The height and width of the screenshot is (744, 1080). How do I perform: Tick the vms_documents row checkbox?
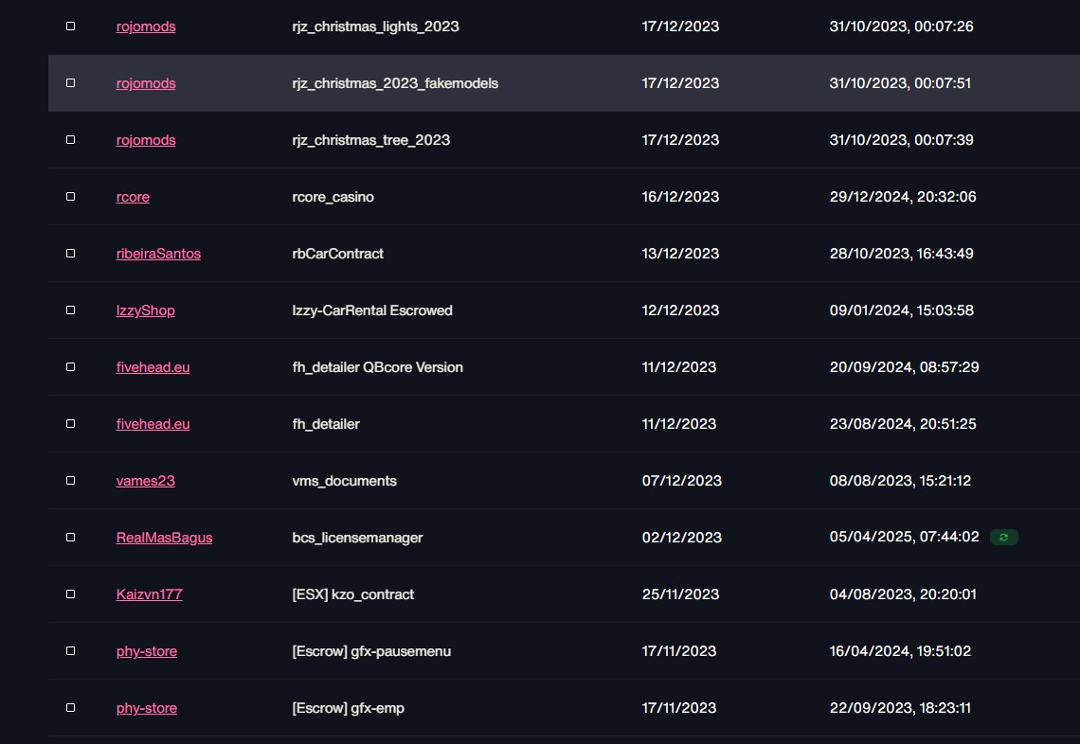click(x=70, y=481)
